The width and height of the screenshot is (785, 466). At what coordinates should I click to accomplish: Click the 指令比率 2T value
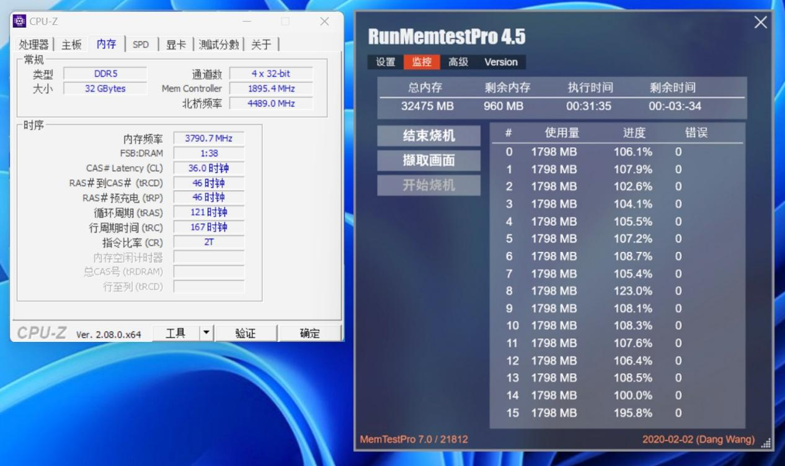209,242
